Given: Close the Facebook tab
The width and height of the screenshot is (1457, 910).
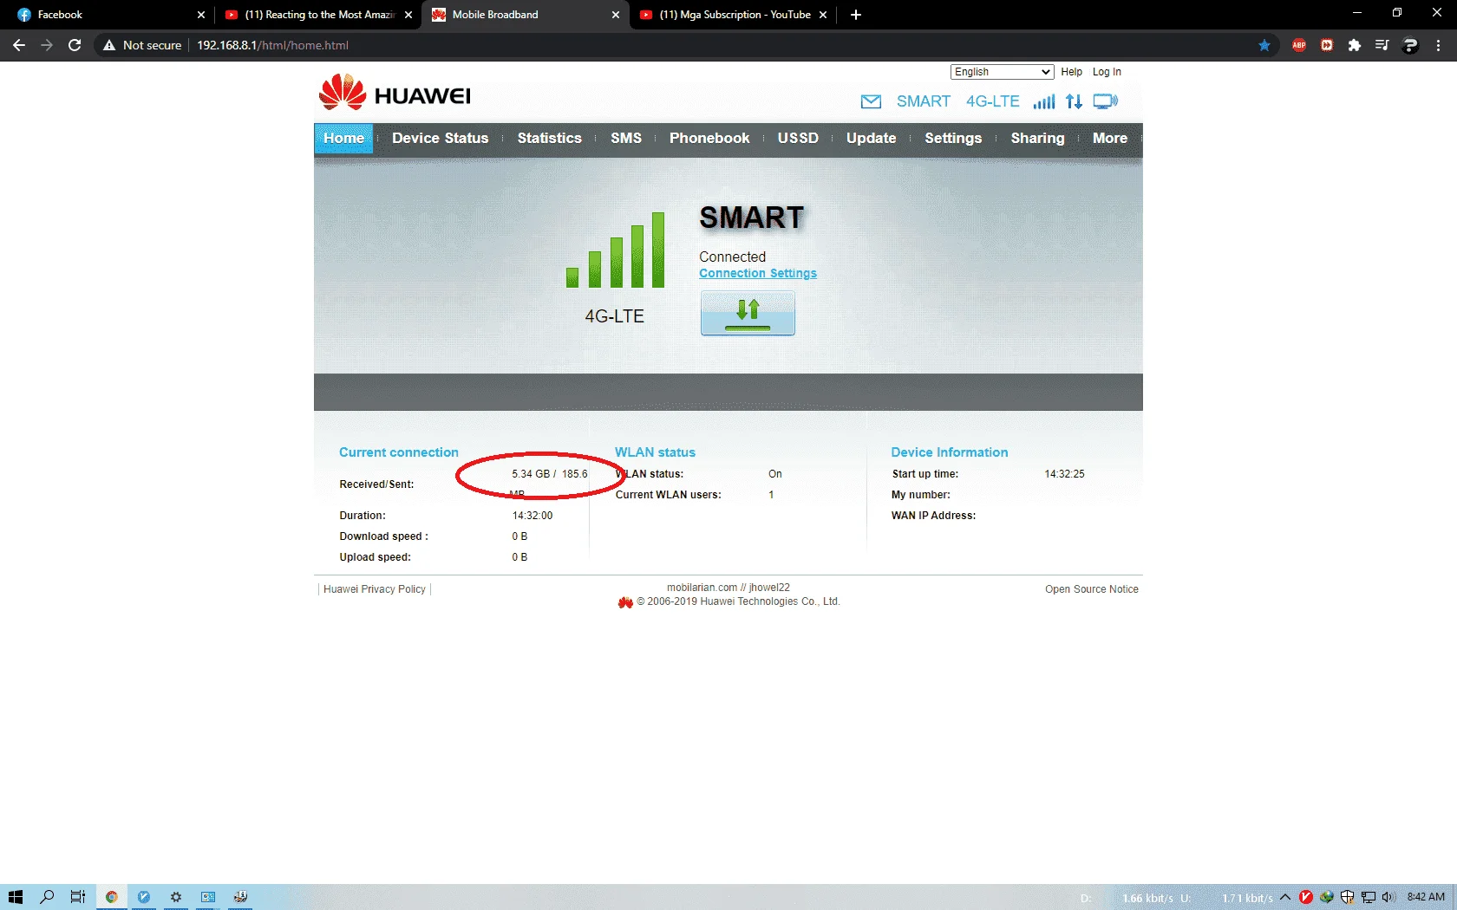Looking at the screenshot, I should pos(201,15).
